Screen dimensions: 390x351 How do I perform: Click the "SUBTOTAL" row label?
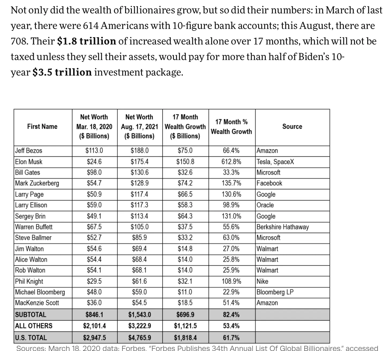pos(31,315)
